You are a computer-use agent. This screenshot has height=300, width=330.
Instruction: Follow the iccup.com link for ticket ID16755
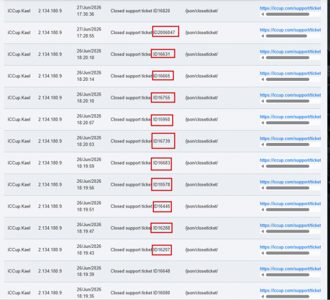pyautogui.click(x=290, y=95)
